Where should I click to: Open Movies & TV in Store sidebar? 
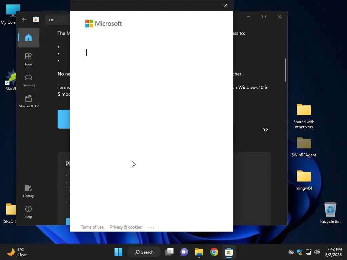coord(28,102)
